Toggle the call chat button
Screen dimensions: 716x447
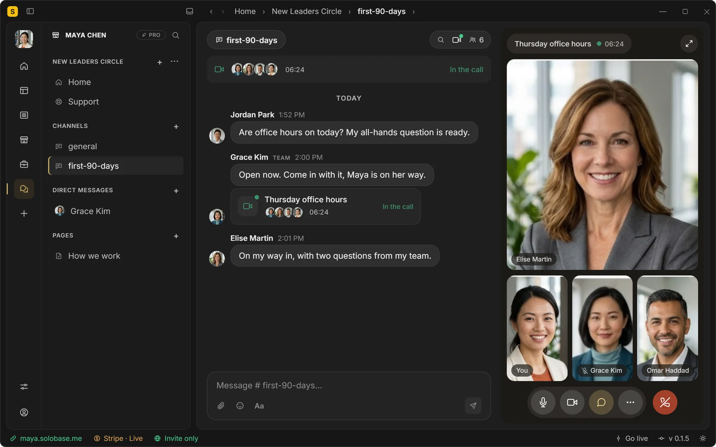point(601,402)
